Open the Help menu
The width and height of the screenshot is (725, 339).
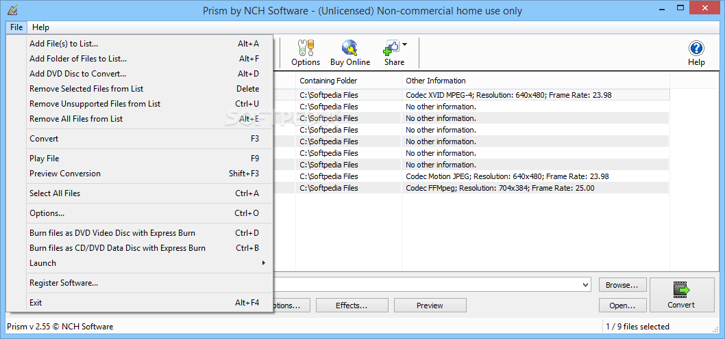(x=40, y=27)
